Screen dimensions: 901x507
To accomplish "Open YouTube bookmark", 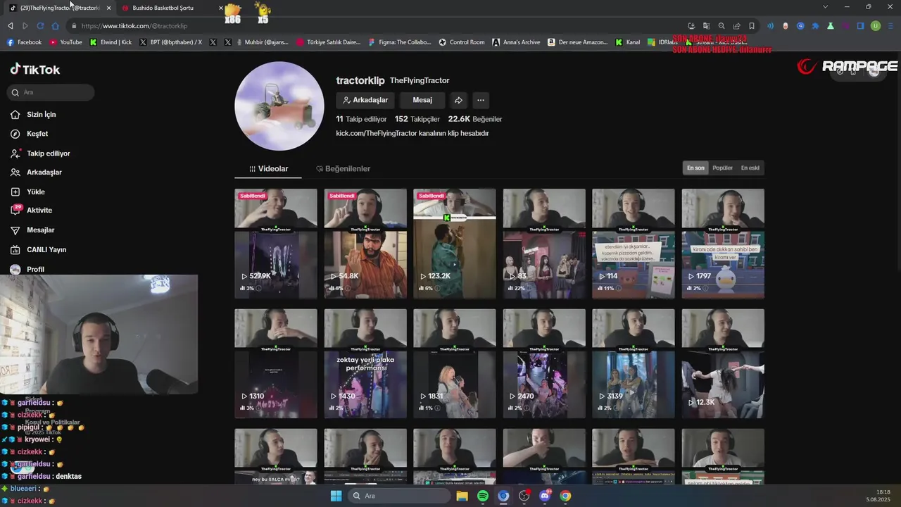I will coord(65,42).
